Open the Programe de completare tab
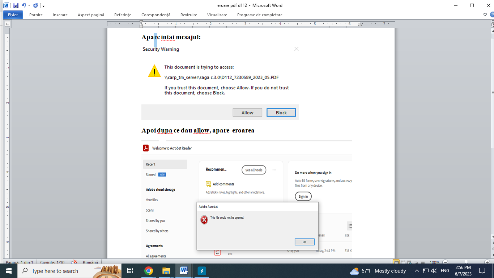The height and width of the screenshot is (278, 494). 260,15
